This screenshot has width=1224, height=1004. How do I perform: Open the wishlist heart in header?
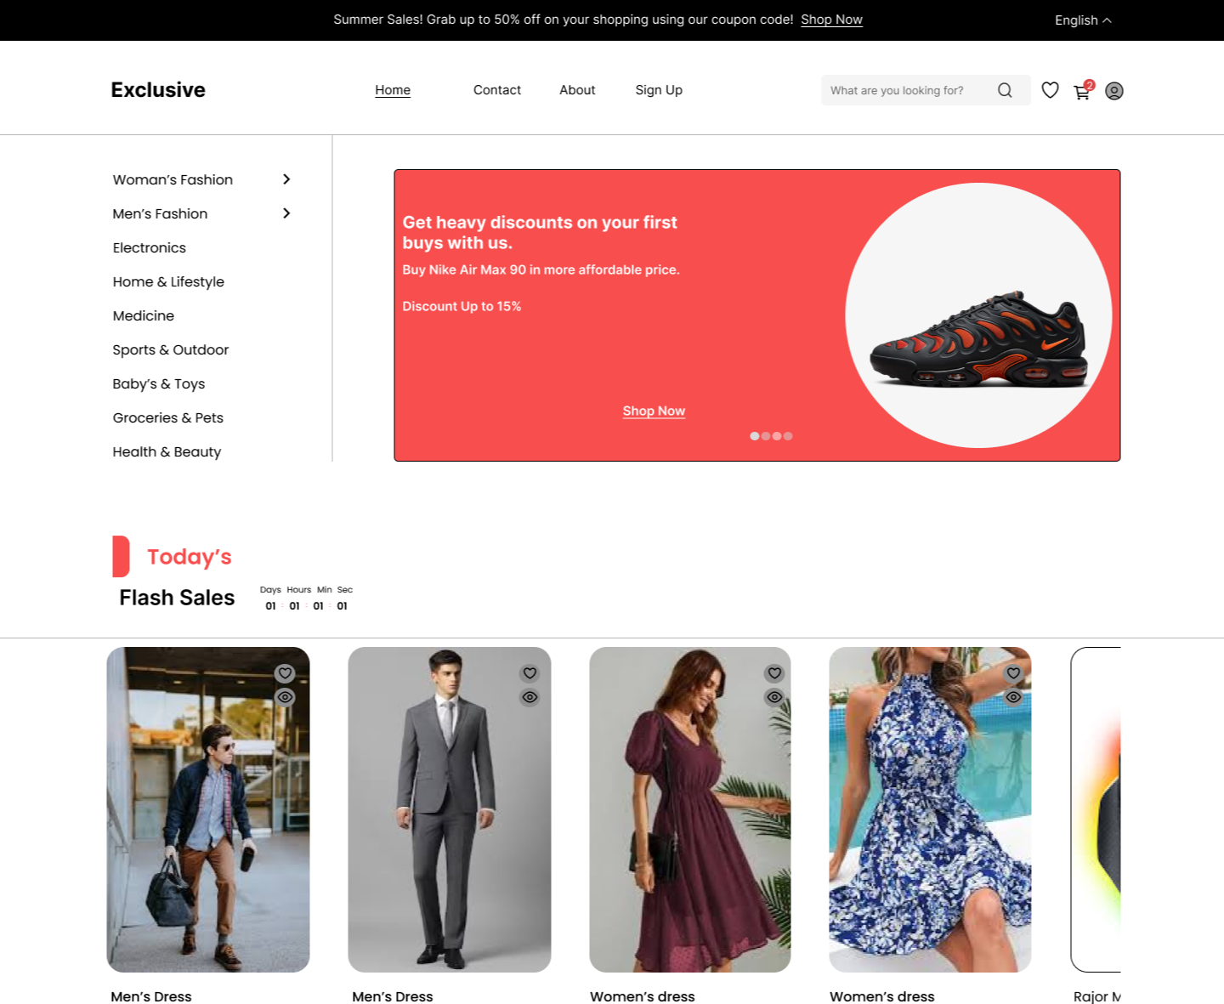pyautogui.click(x=1050, y=90)
